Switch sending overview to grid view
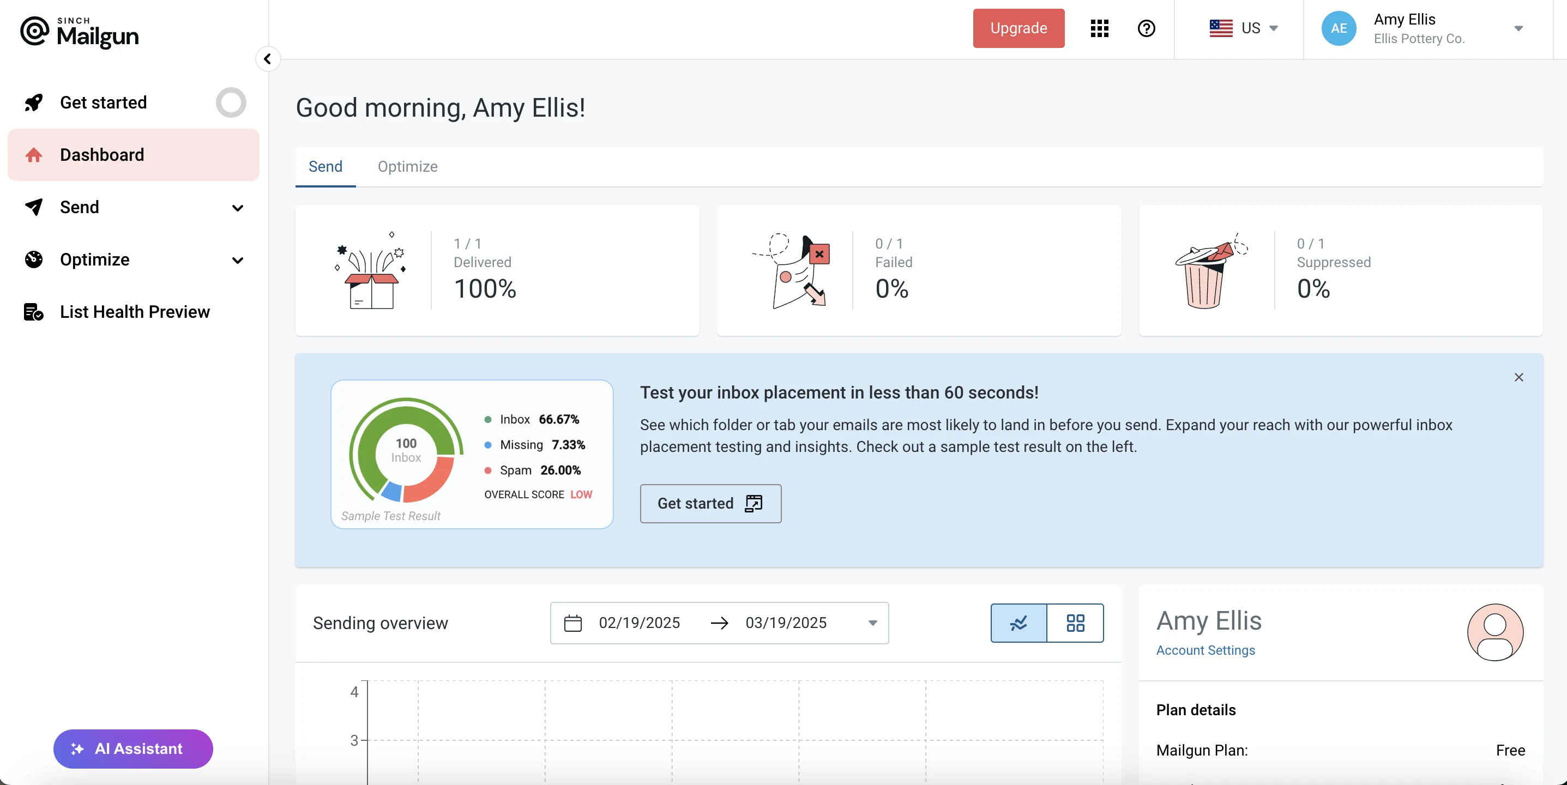 pos(1075,623)
